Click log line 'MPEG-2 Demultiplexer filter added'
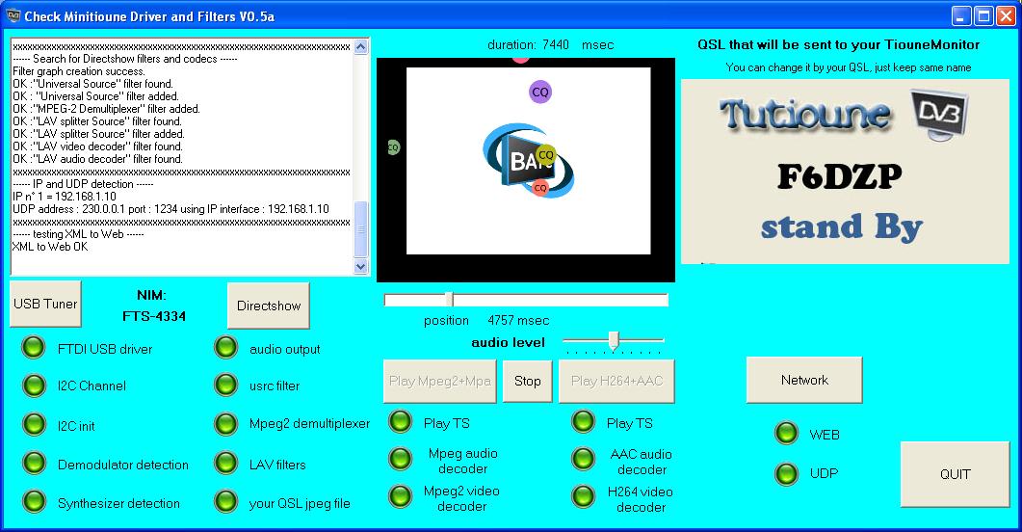 pos(106,109)
